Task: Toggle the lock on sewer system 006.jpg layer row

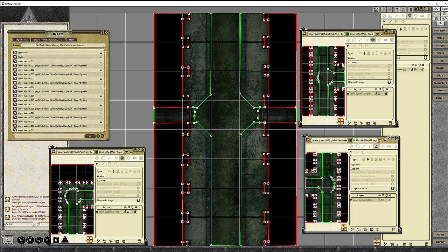Action: (x=390, y=200)
